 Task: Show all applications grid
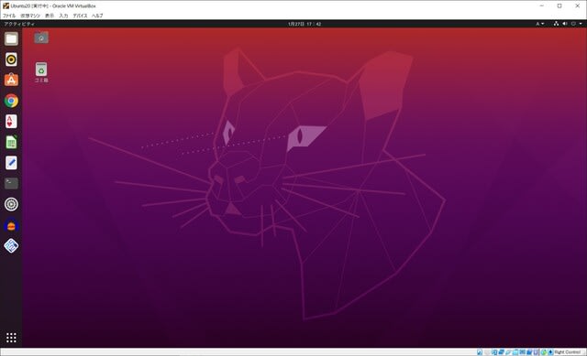[x=11, y=338]
